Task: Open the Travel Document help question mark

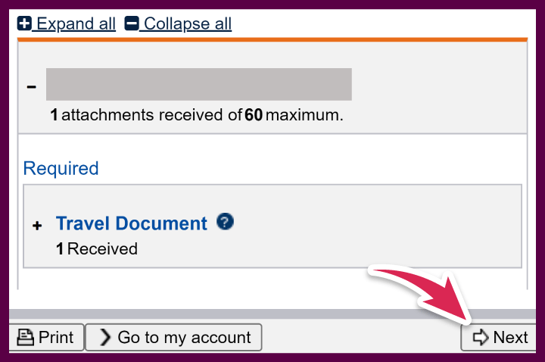Action: (225, 222)
